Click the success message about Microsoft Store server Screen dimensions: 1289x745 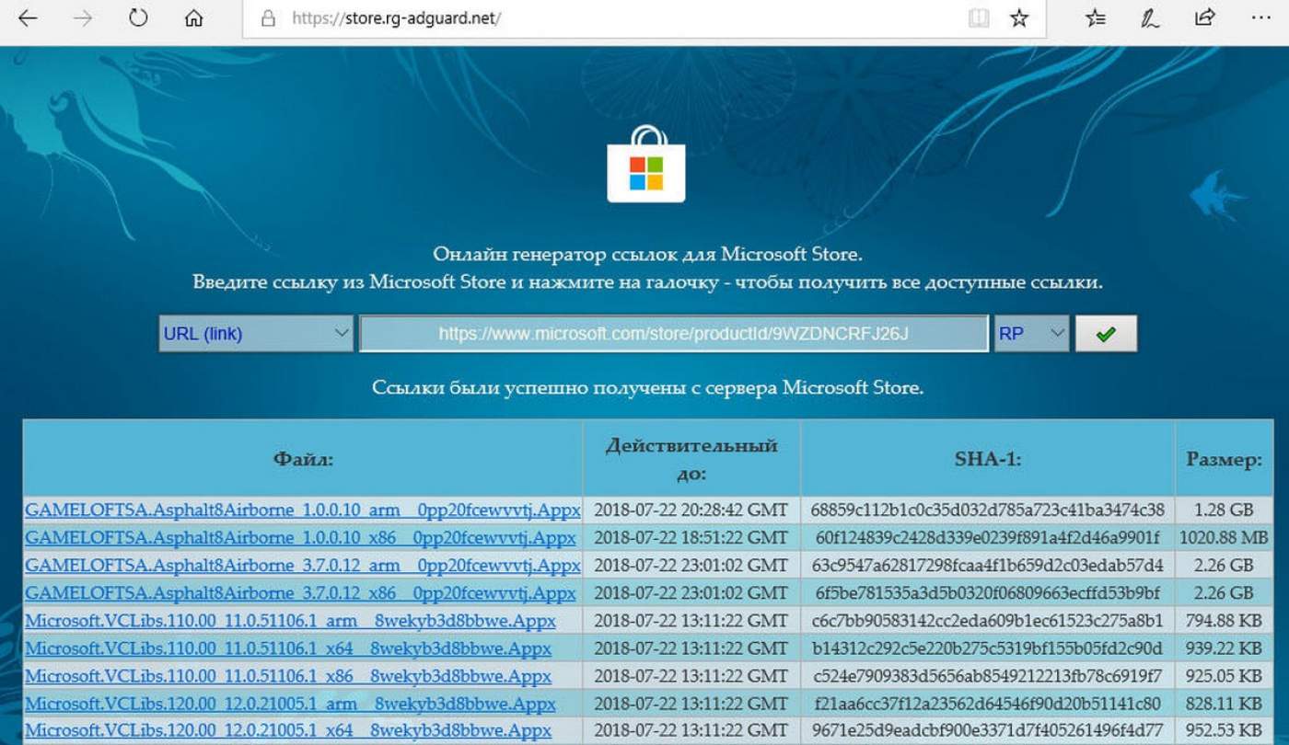647,387
